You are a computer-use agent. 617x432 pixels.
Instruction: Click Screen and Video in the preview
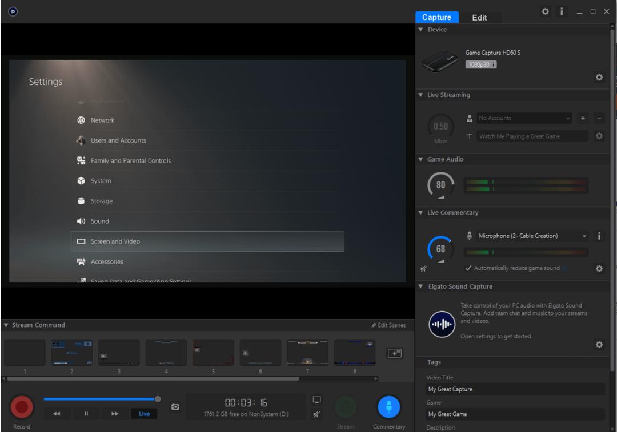(208, 241)
